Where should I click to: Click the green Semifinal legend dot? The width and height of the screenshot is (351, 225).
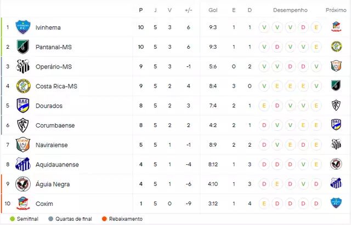pyautogui.click(x=13, y=219)
